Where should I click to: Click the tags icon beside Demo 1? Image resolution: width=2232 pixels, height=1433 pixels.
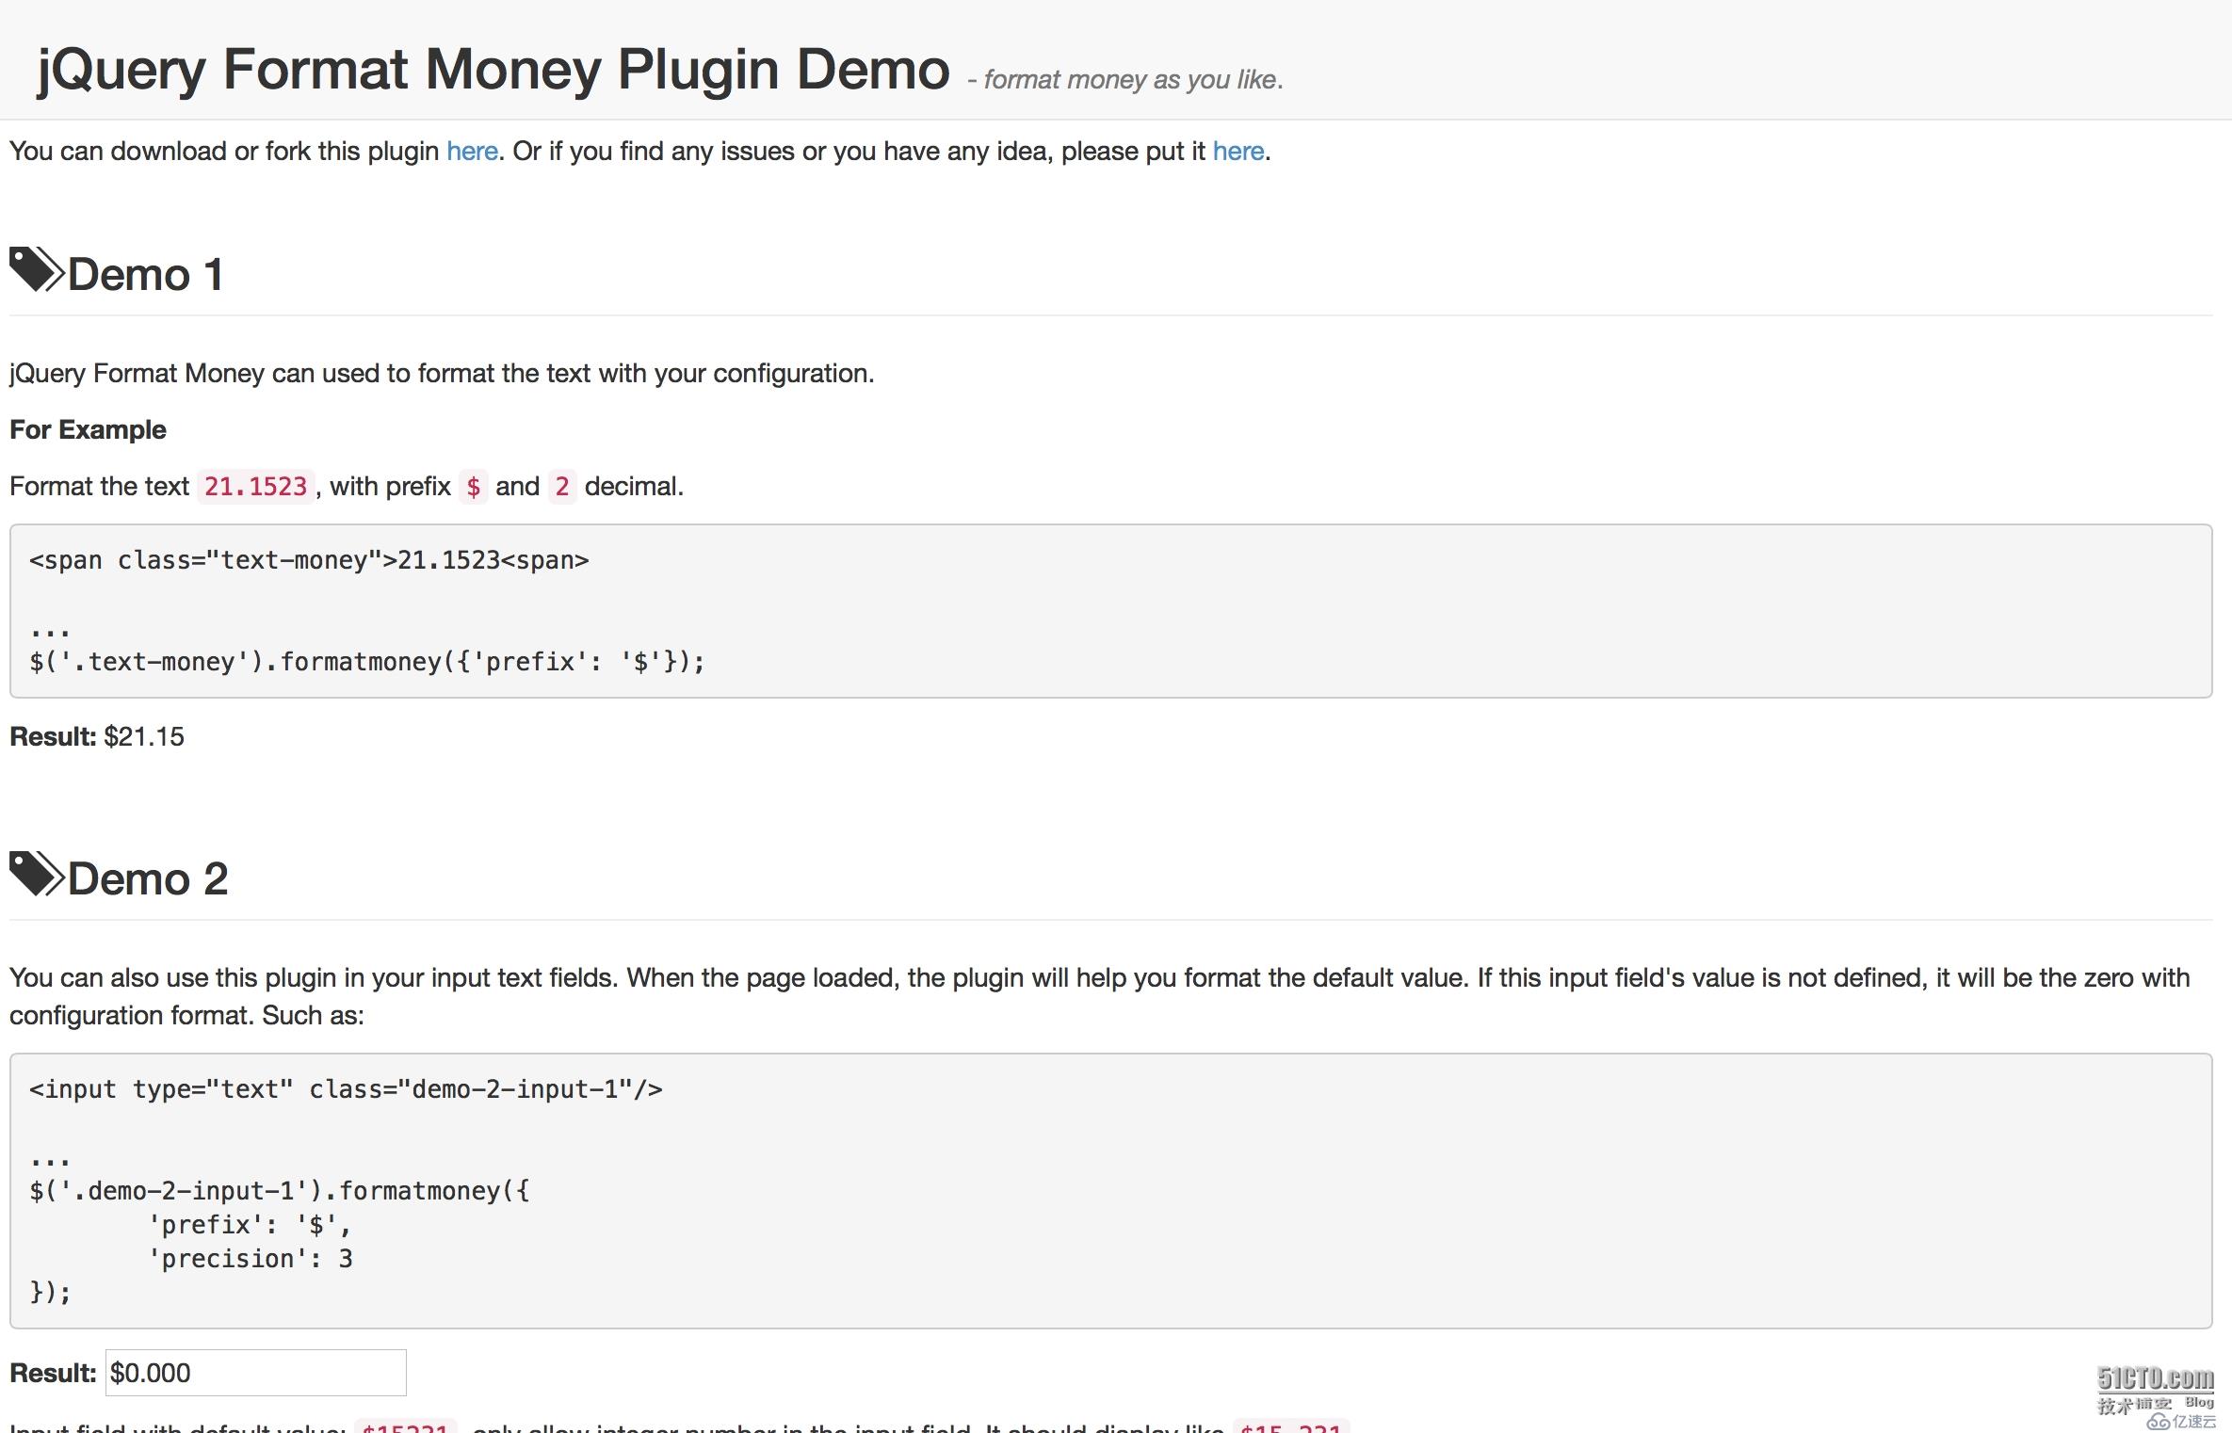point(37,270)
